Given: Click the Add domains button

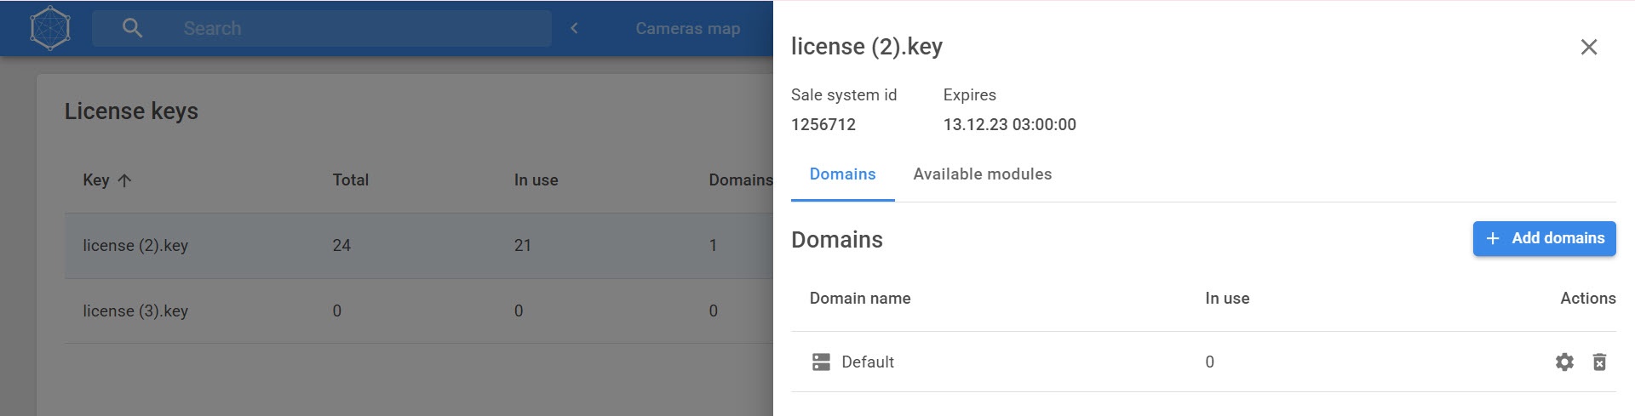Looking at the screenshot, I should (1544, 238).
